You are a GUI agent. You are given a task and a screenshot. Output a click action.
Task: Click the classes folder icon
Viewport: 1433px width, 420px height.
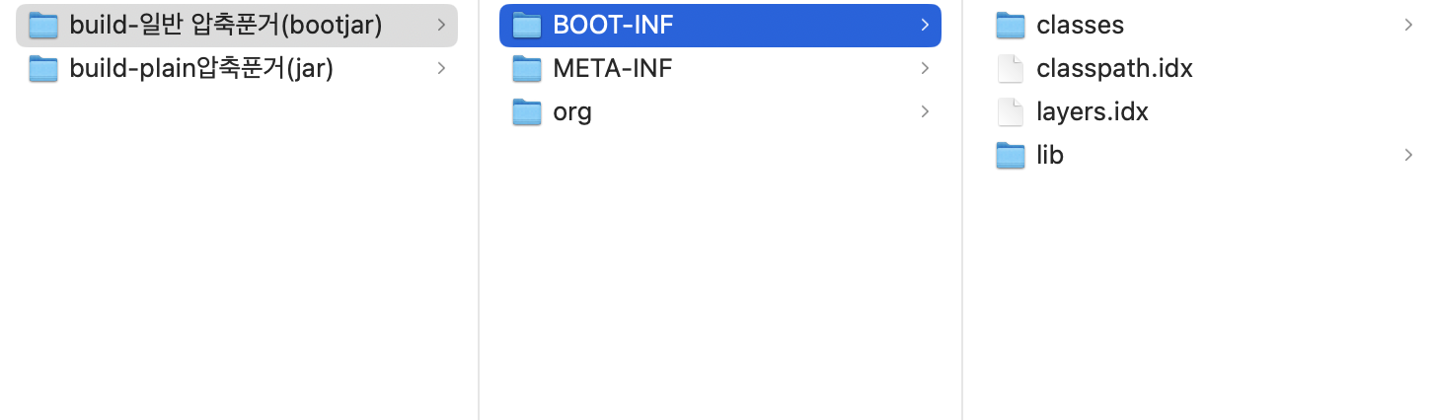(x=1011, y=26)
